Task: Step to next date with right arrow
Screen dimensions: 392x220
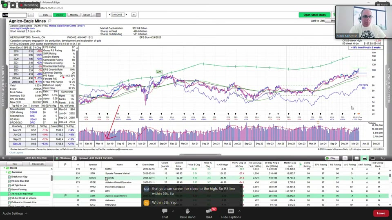Action: (x=126, y=15)
